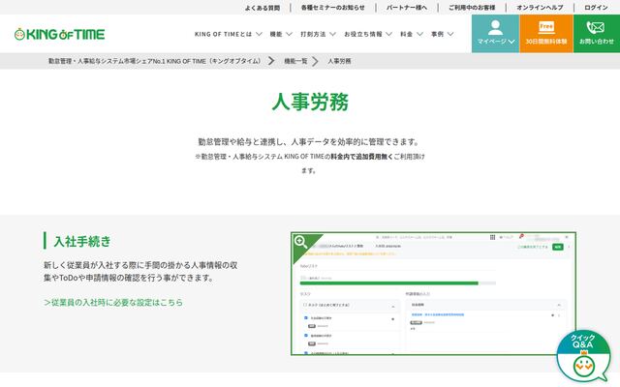Screen dimensions: 620x387
Task: Click the 入社手続き section heading
Action: tap(82, 241)
